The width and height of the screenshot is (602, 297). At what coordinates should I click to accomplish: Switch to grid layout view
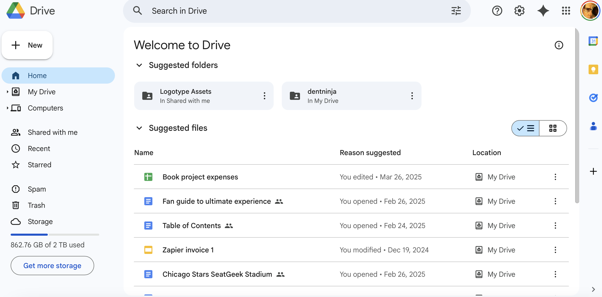553,128
